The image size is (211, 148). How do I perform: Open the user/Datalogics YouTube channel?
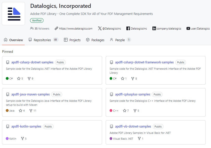pos(200,29)
